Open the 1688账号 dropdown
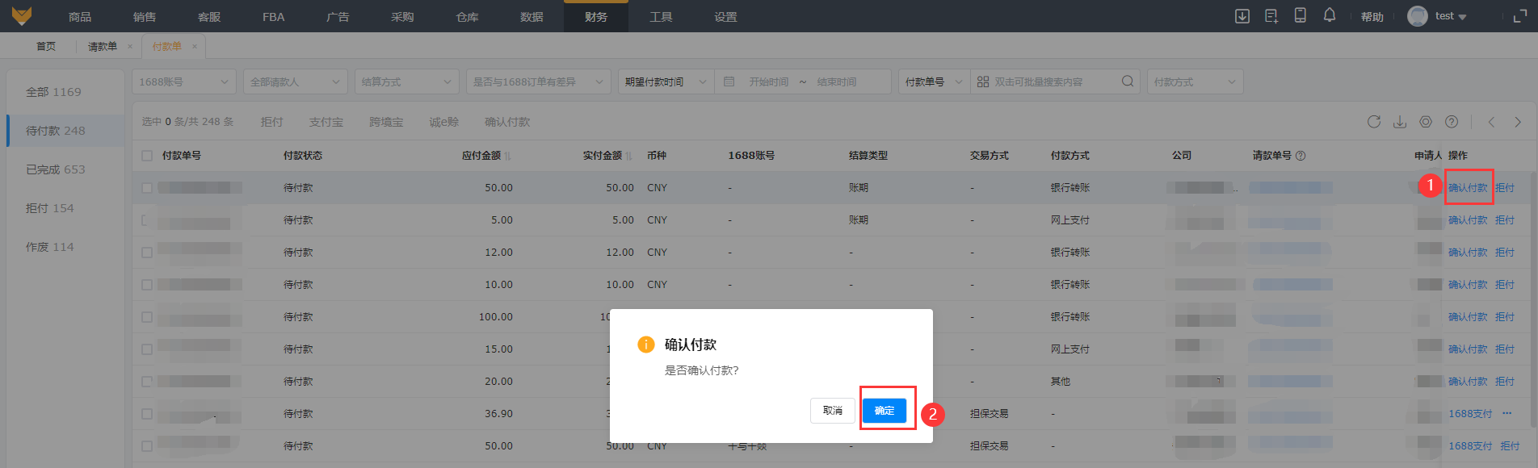Viewport: 1538px width, 468px height. click(184, 81)
